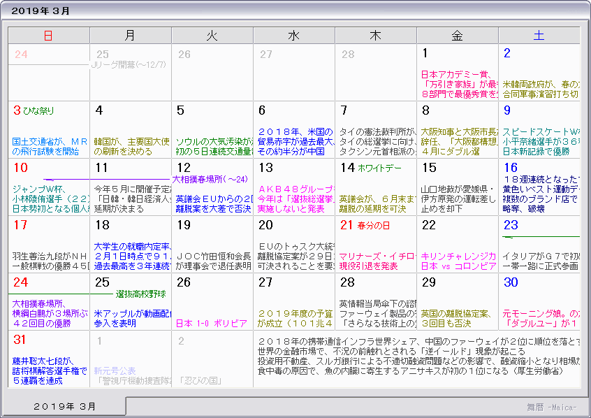Click the 2019年 3月 title header

41,11
